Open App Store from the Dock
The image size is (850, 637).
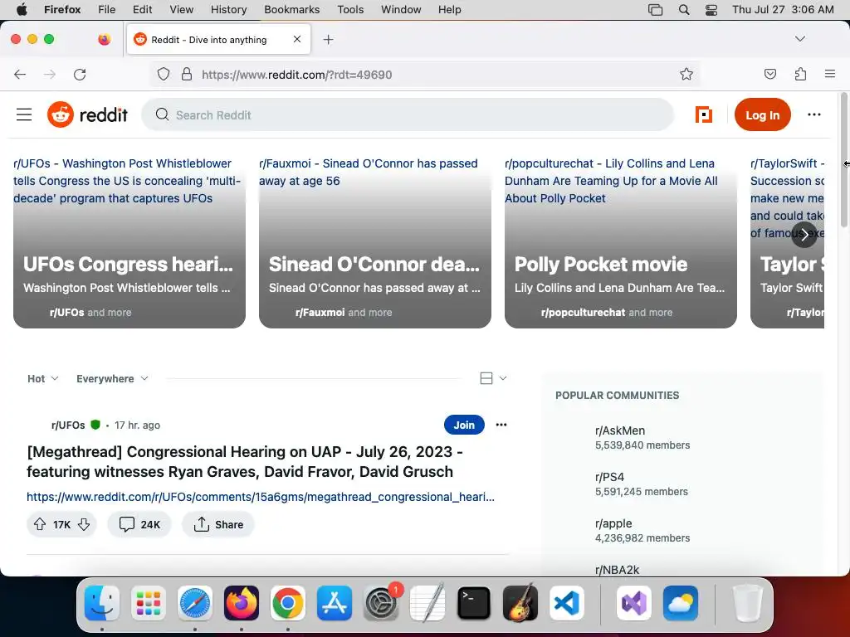point(335,603)
